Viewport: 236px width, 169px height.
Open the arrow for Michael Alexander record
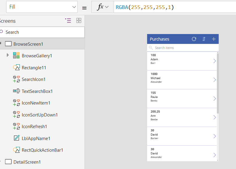[x=214, y=80]
